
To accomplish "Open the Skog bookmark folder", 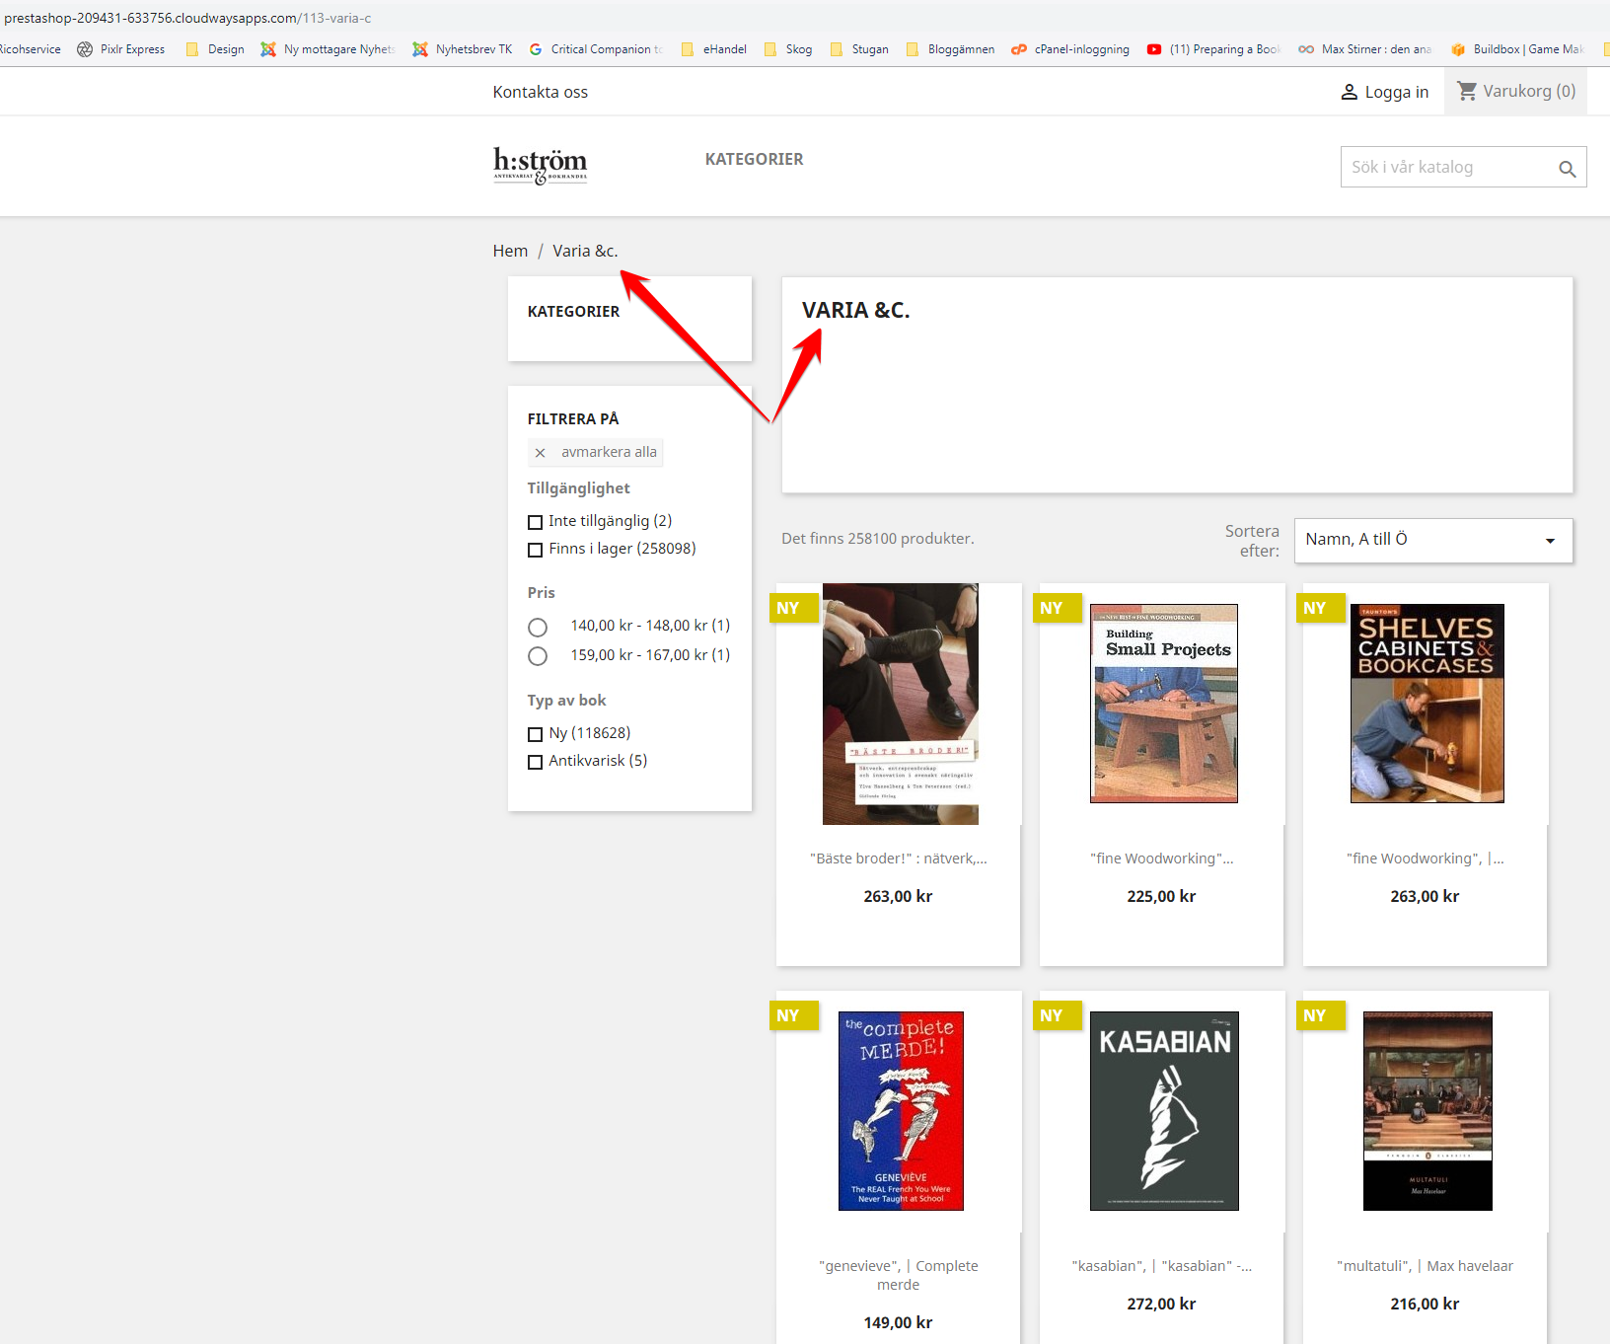I will tap(788, 49).
